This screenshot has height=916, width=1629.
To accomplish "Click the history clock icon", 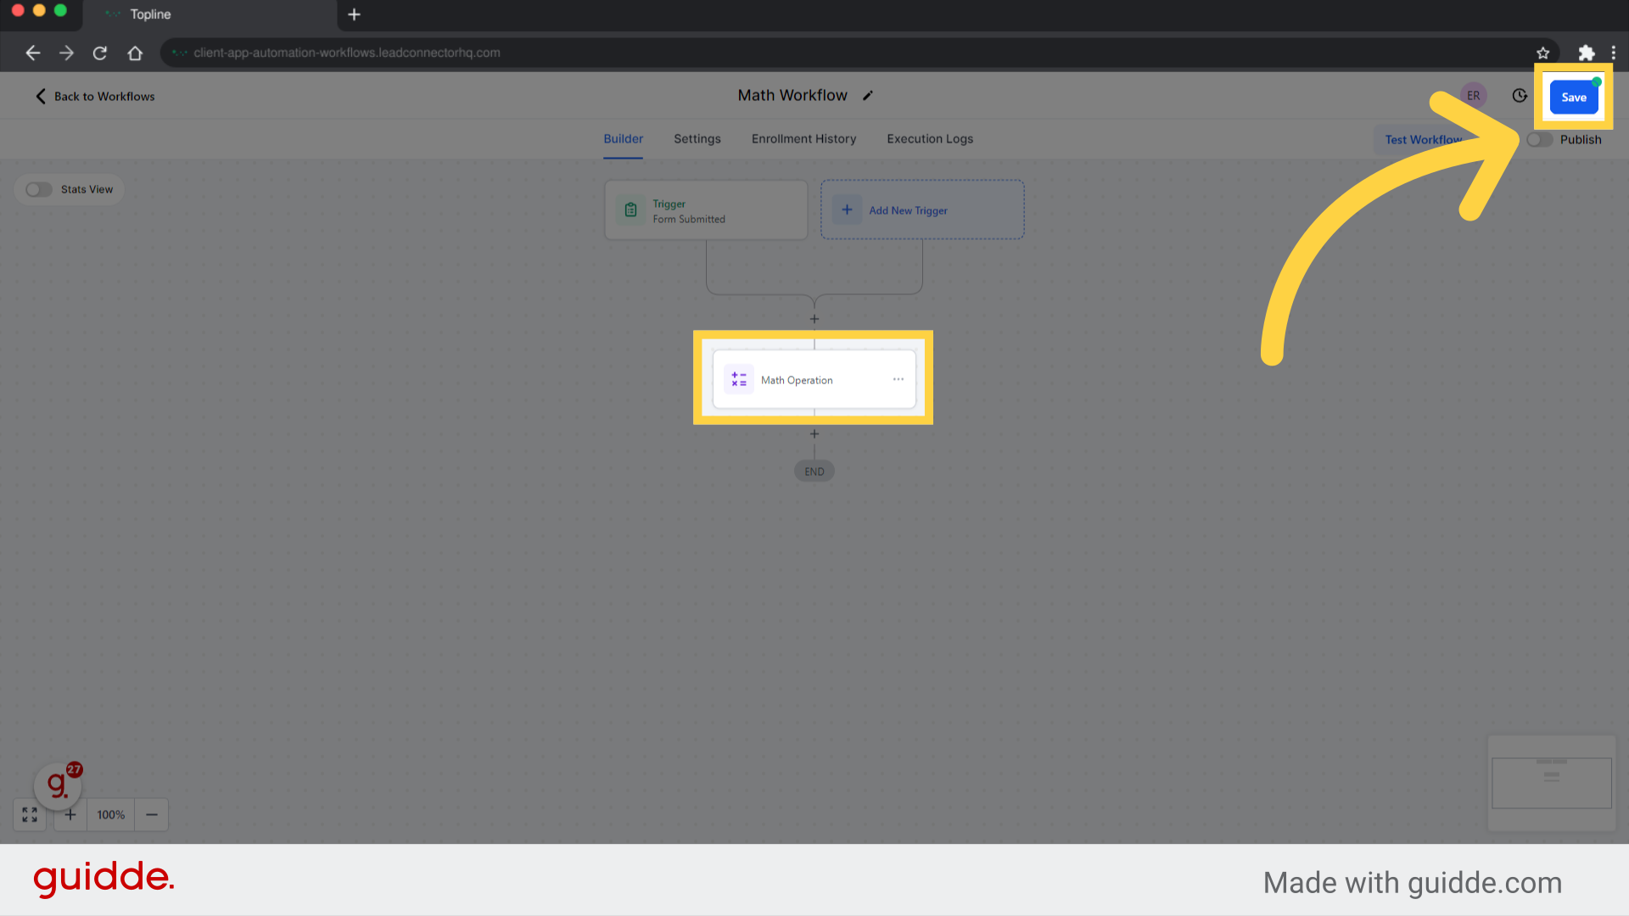I will (x=1520, y=96).
